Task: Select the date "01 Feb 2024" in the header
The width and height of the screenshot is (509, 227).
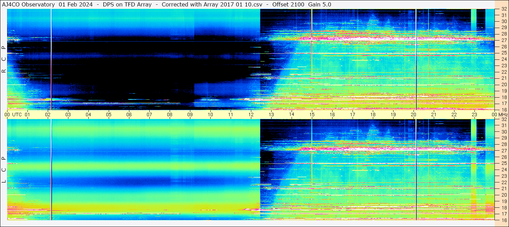Action: (x=76, y=4)
